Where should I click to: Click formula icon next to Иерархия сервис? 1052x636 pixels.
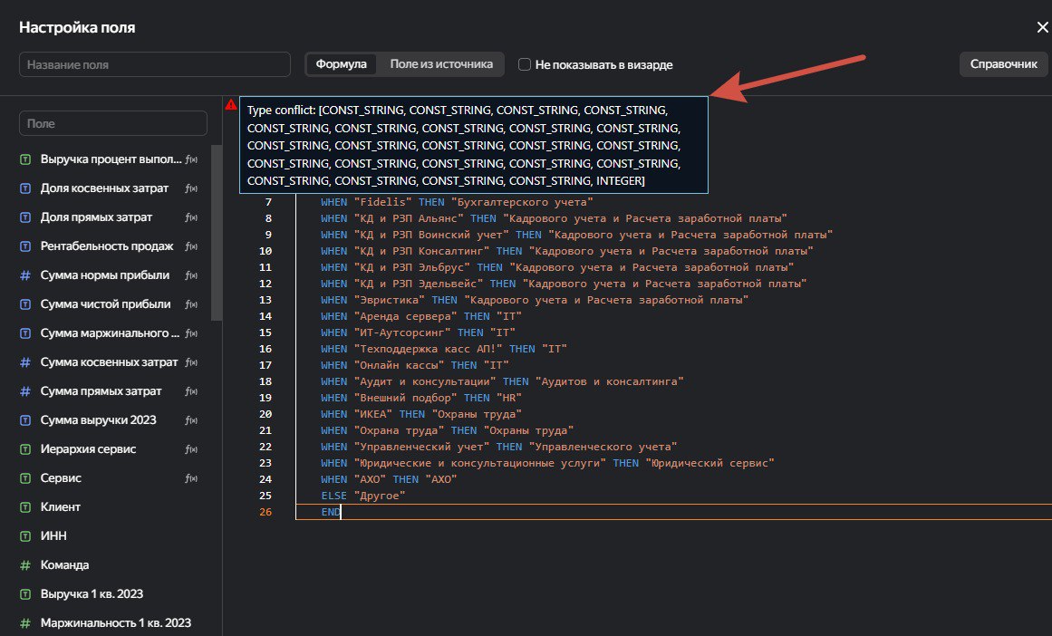191,448
